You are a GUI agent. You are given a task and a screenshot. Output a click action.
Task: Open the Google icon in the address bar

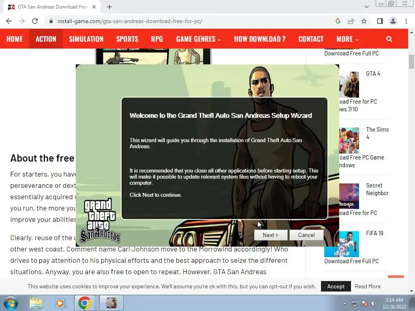pos(338,21)
